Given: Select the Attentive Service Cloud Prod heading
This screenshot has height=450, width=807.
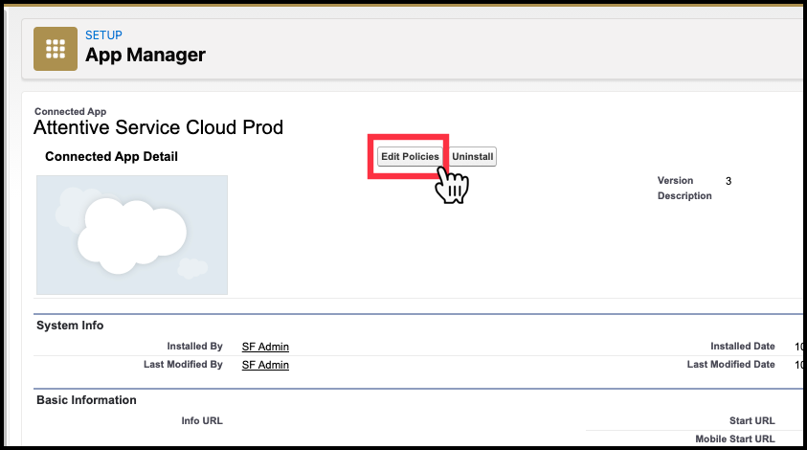Looking at the screenshot, I should 159,127.
